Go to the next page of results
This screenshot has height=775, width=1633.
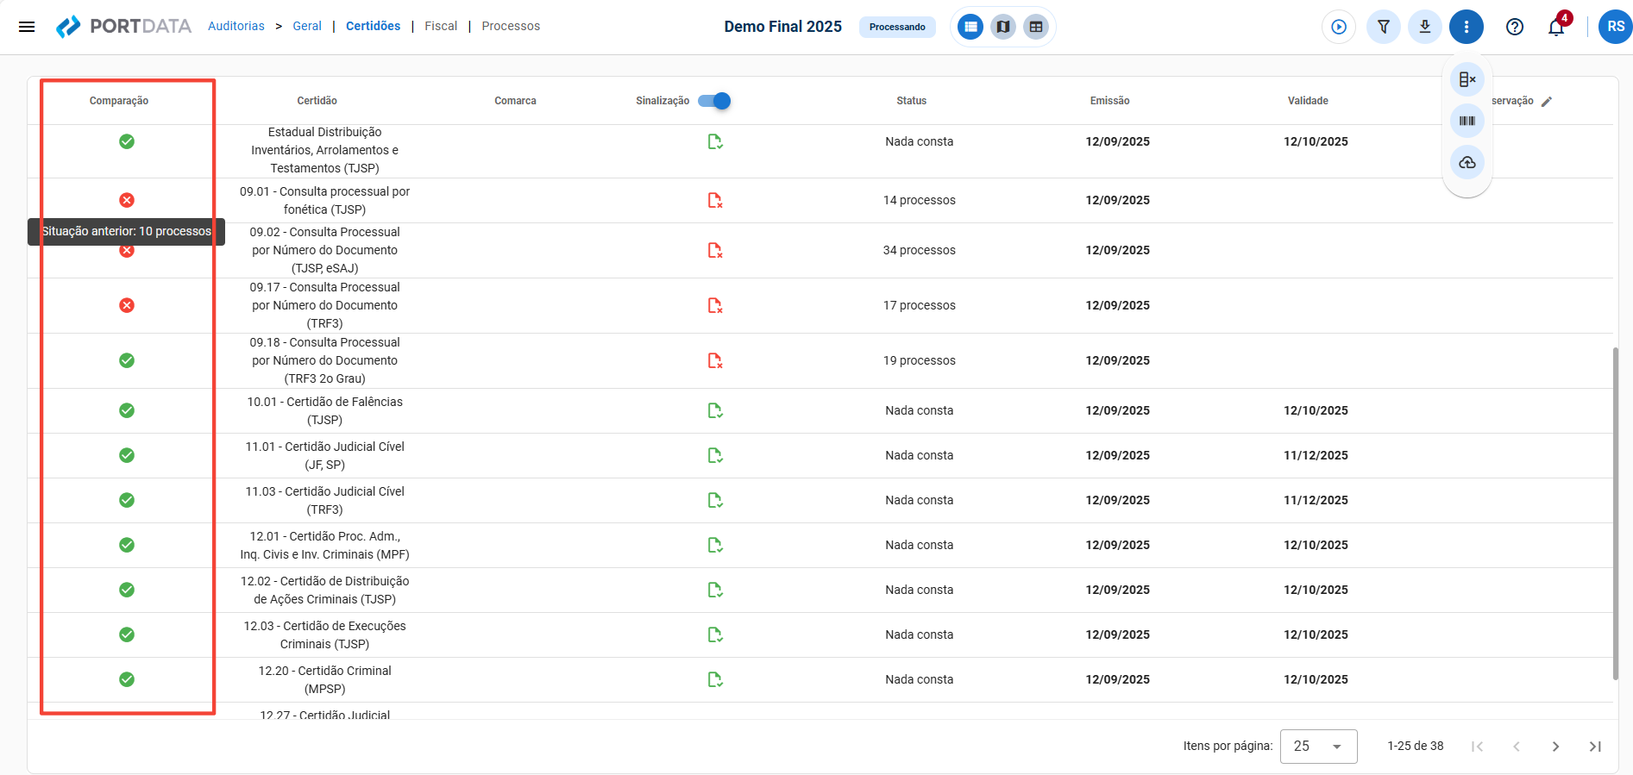1555,747
